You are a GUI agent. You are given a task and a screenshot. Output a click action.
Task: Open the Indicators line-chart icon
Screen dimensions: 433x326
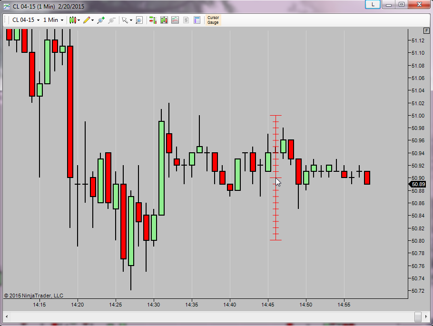tap(175, 20)
